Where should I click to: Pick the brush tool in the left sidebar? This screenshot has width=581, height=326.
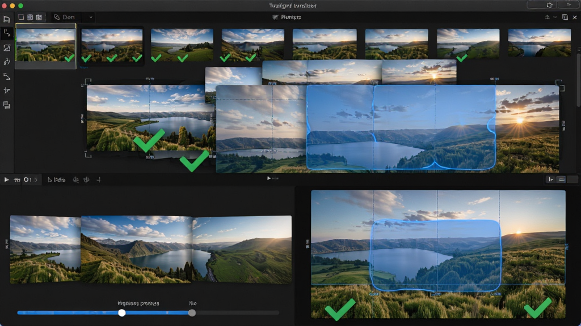click(7, 62)
